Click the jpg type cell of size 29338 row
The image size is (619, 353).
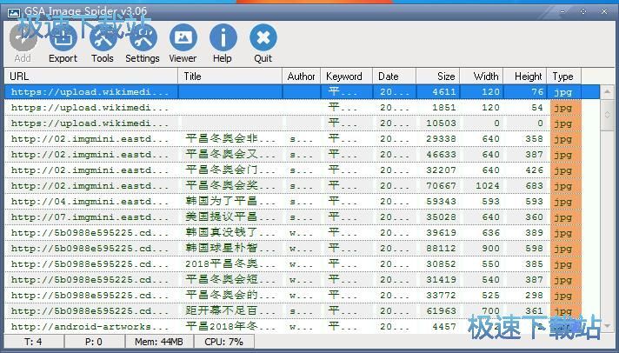point(565,139)
